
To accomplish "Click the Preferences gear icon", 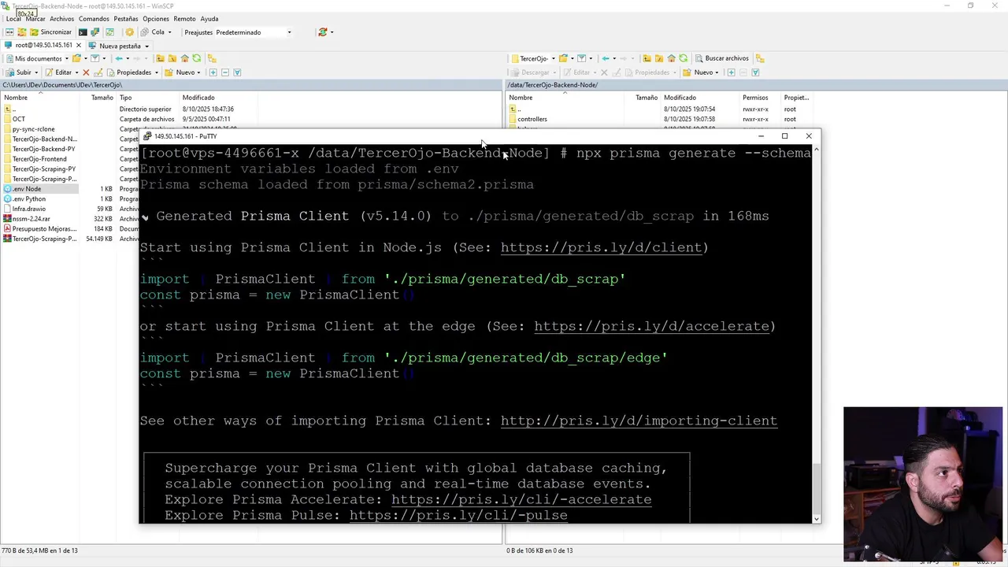I will 130,32.
